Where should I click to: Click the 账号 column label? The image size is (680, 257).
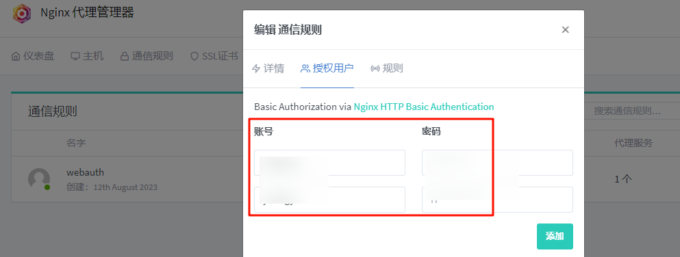264,131
